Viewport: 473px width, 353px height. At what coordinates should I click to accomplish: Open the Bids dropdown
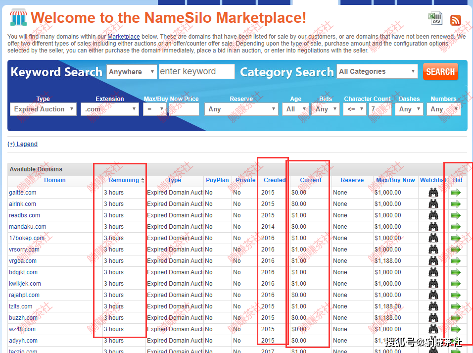[x=326, y=109]
